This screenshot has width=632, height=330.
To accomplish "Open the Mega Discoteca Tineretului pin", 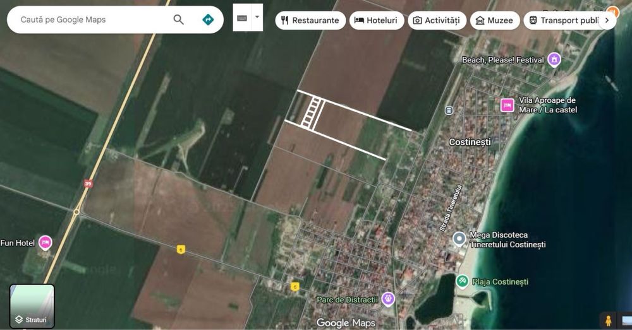I will (459, 239).
